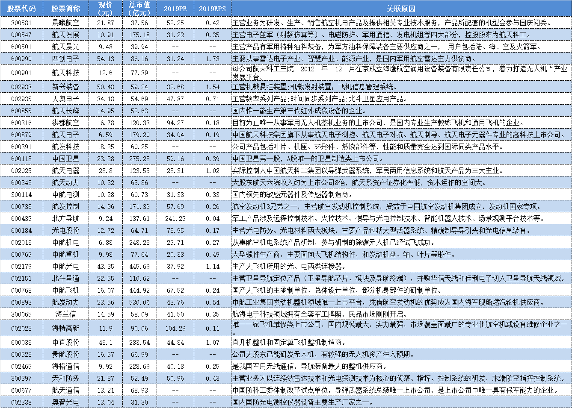The width and height of the screenshot is (572, 408).
Task: Select market cap 530.06 for 航发动力
Action: (139, 302)
